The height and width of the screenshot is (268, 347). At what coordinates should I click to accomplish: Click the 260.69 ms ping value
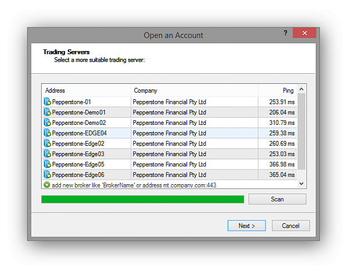281,144
